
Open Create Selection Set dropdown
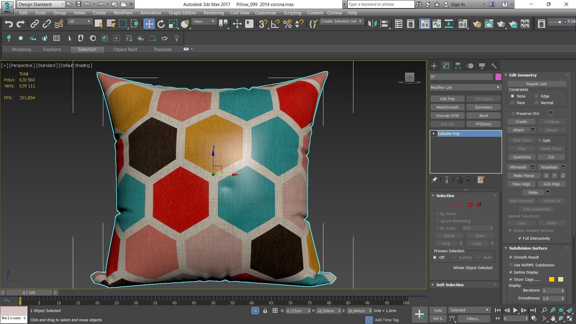click(x=341, y=21)
